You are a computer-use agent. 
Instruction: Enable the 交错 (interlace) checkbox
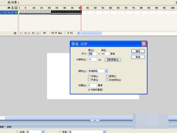coord(89,76)
